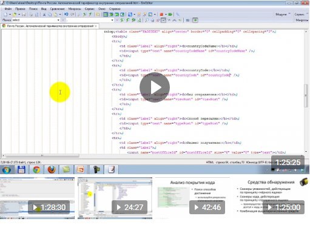Expand the second search toolbar combo box
Image resolution: width=310 pixels, height=230 pixels.
tap(112, 20)
